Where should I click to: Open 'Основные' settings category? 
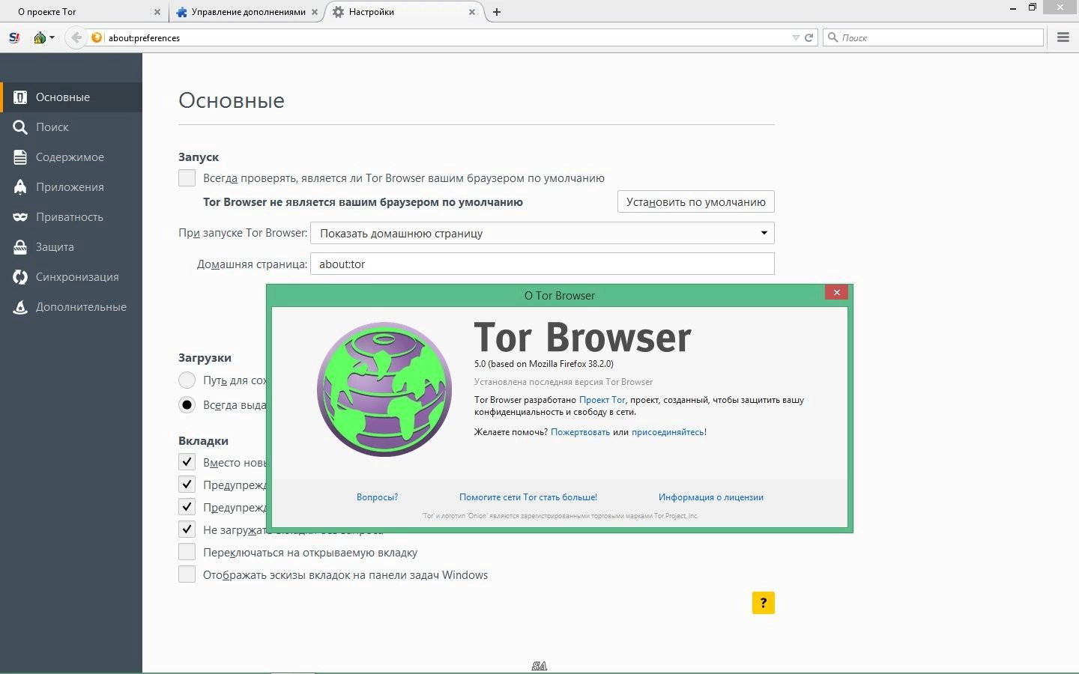point(71,97)
